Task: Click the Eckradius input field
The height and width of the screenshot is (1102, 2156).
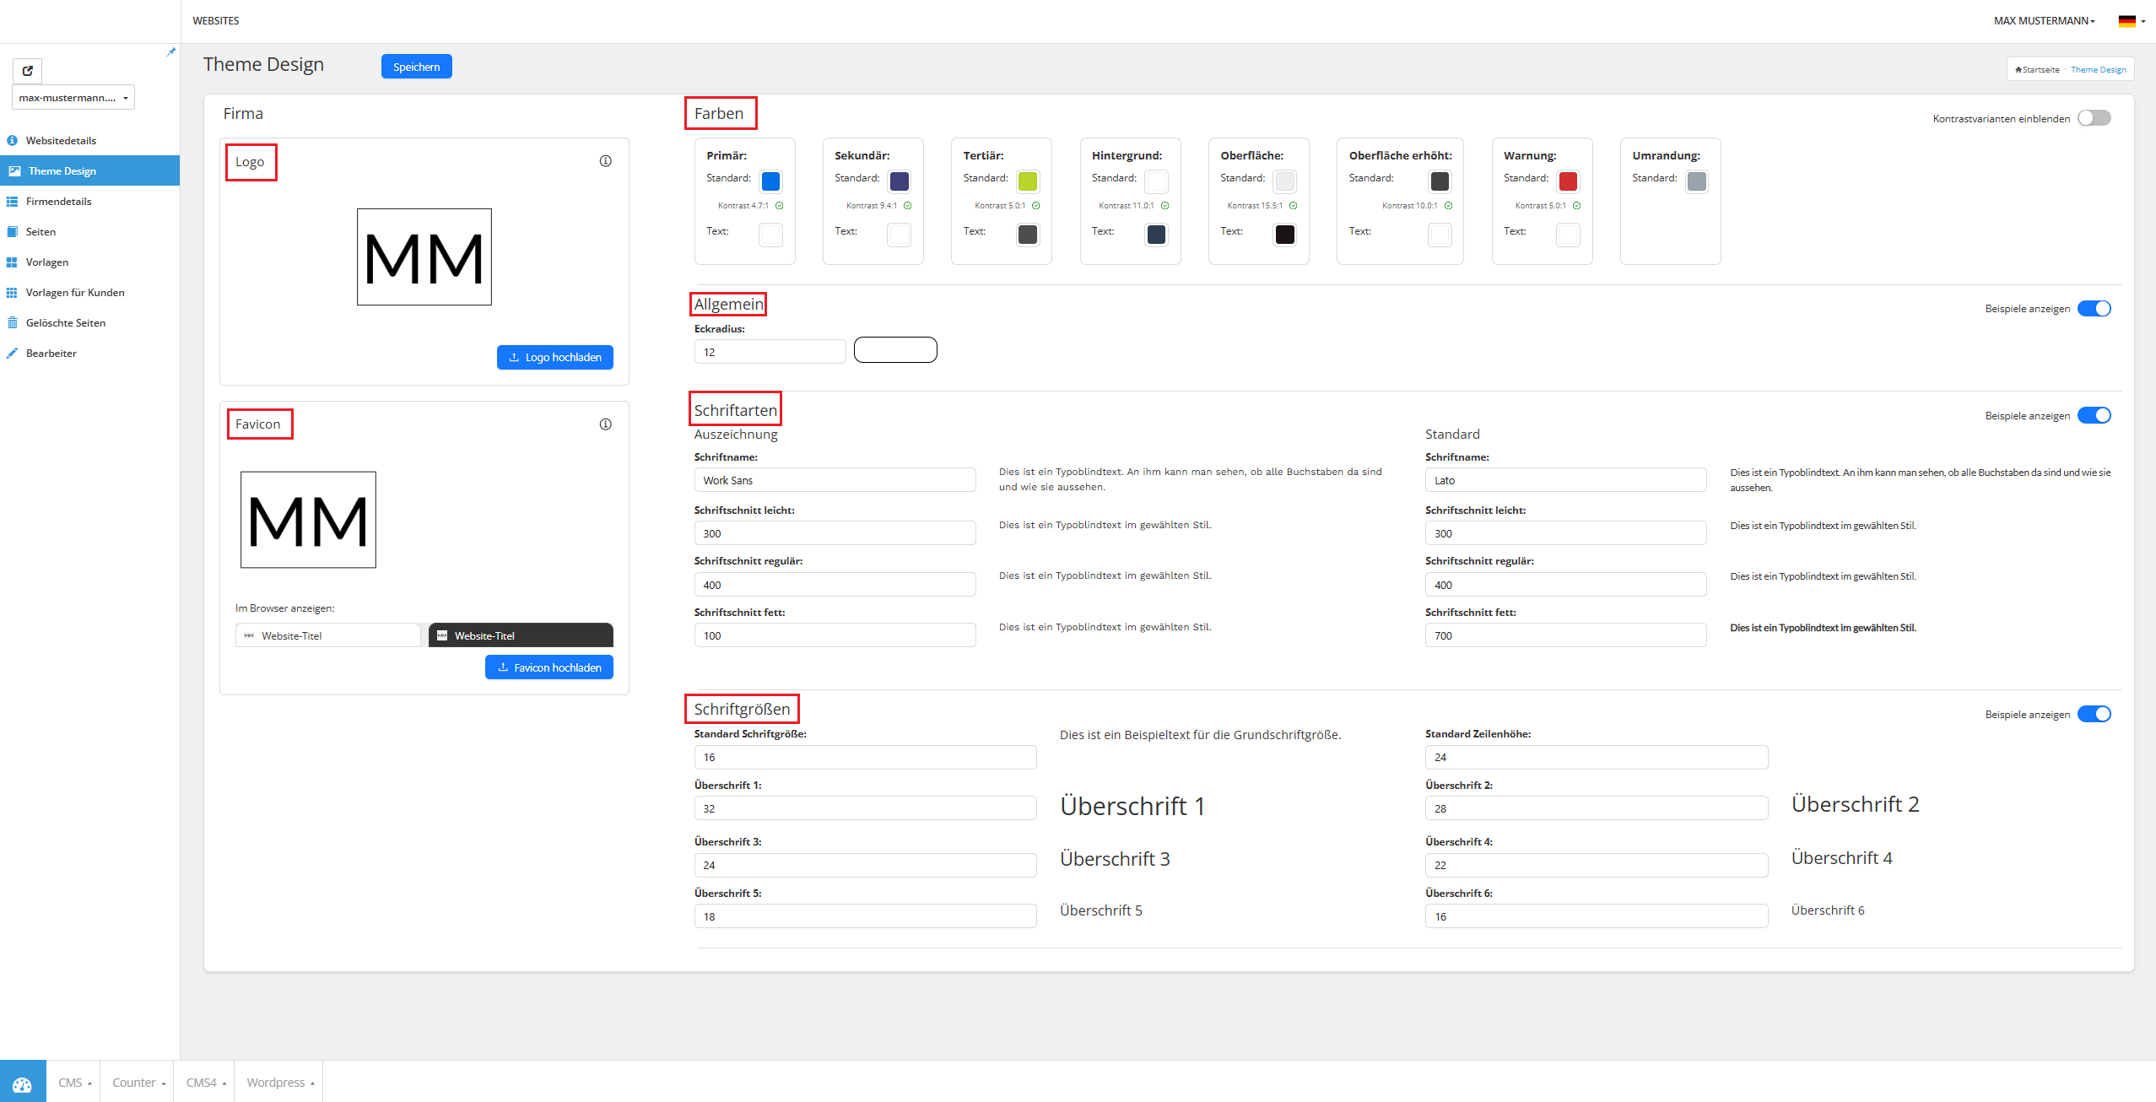Action: click(x=769, y=352)
